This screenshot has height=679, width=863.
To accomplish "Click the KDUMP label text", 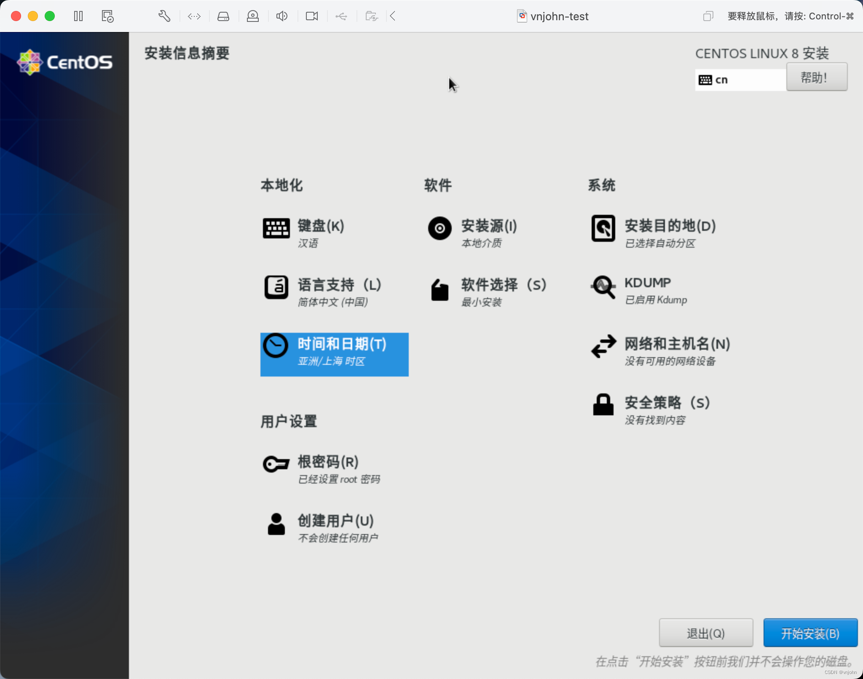I will (648, 283).
